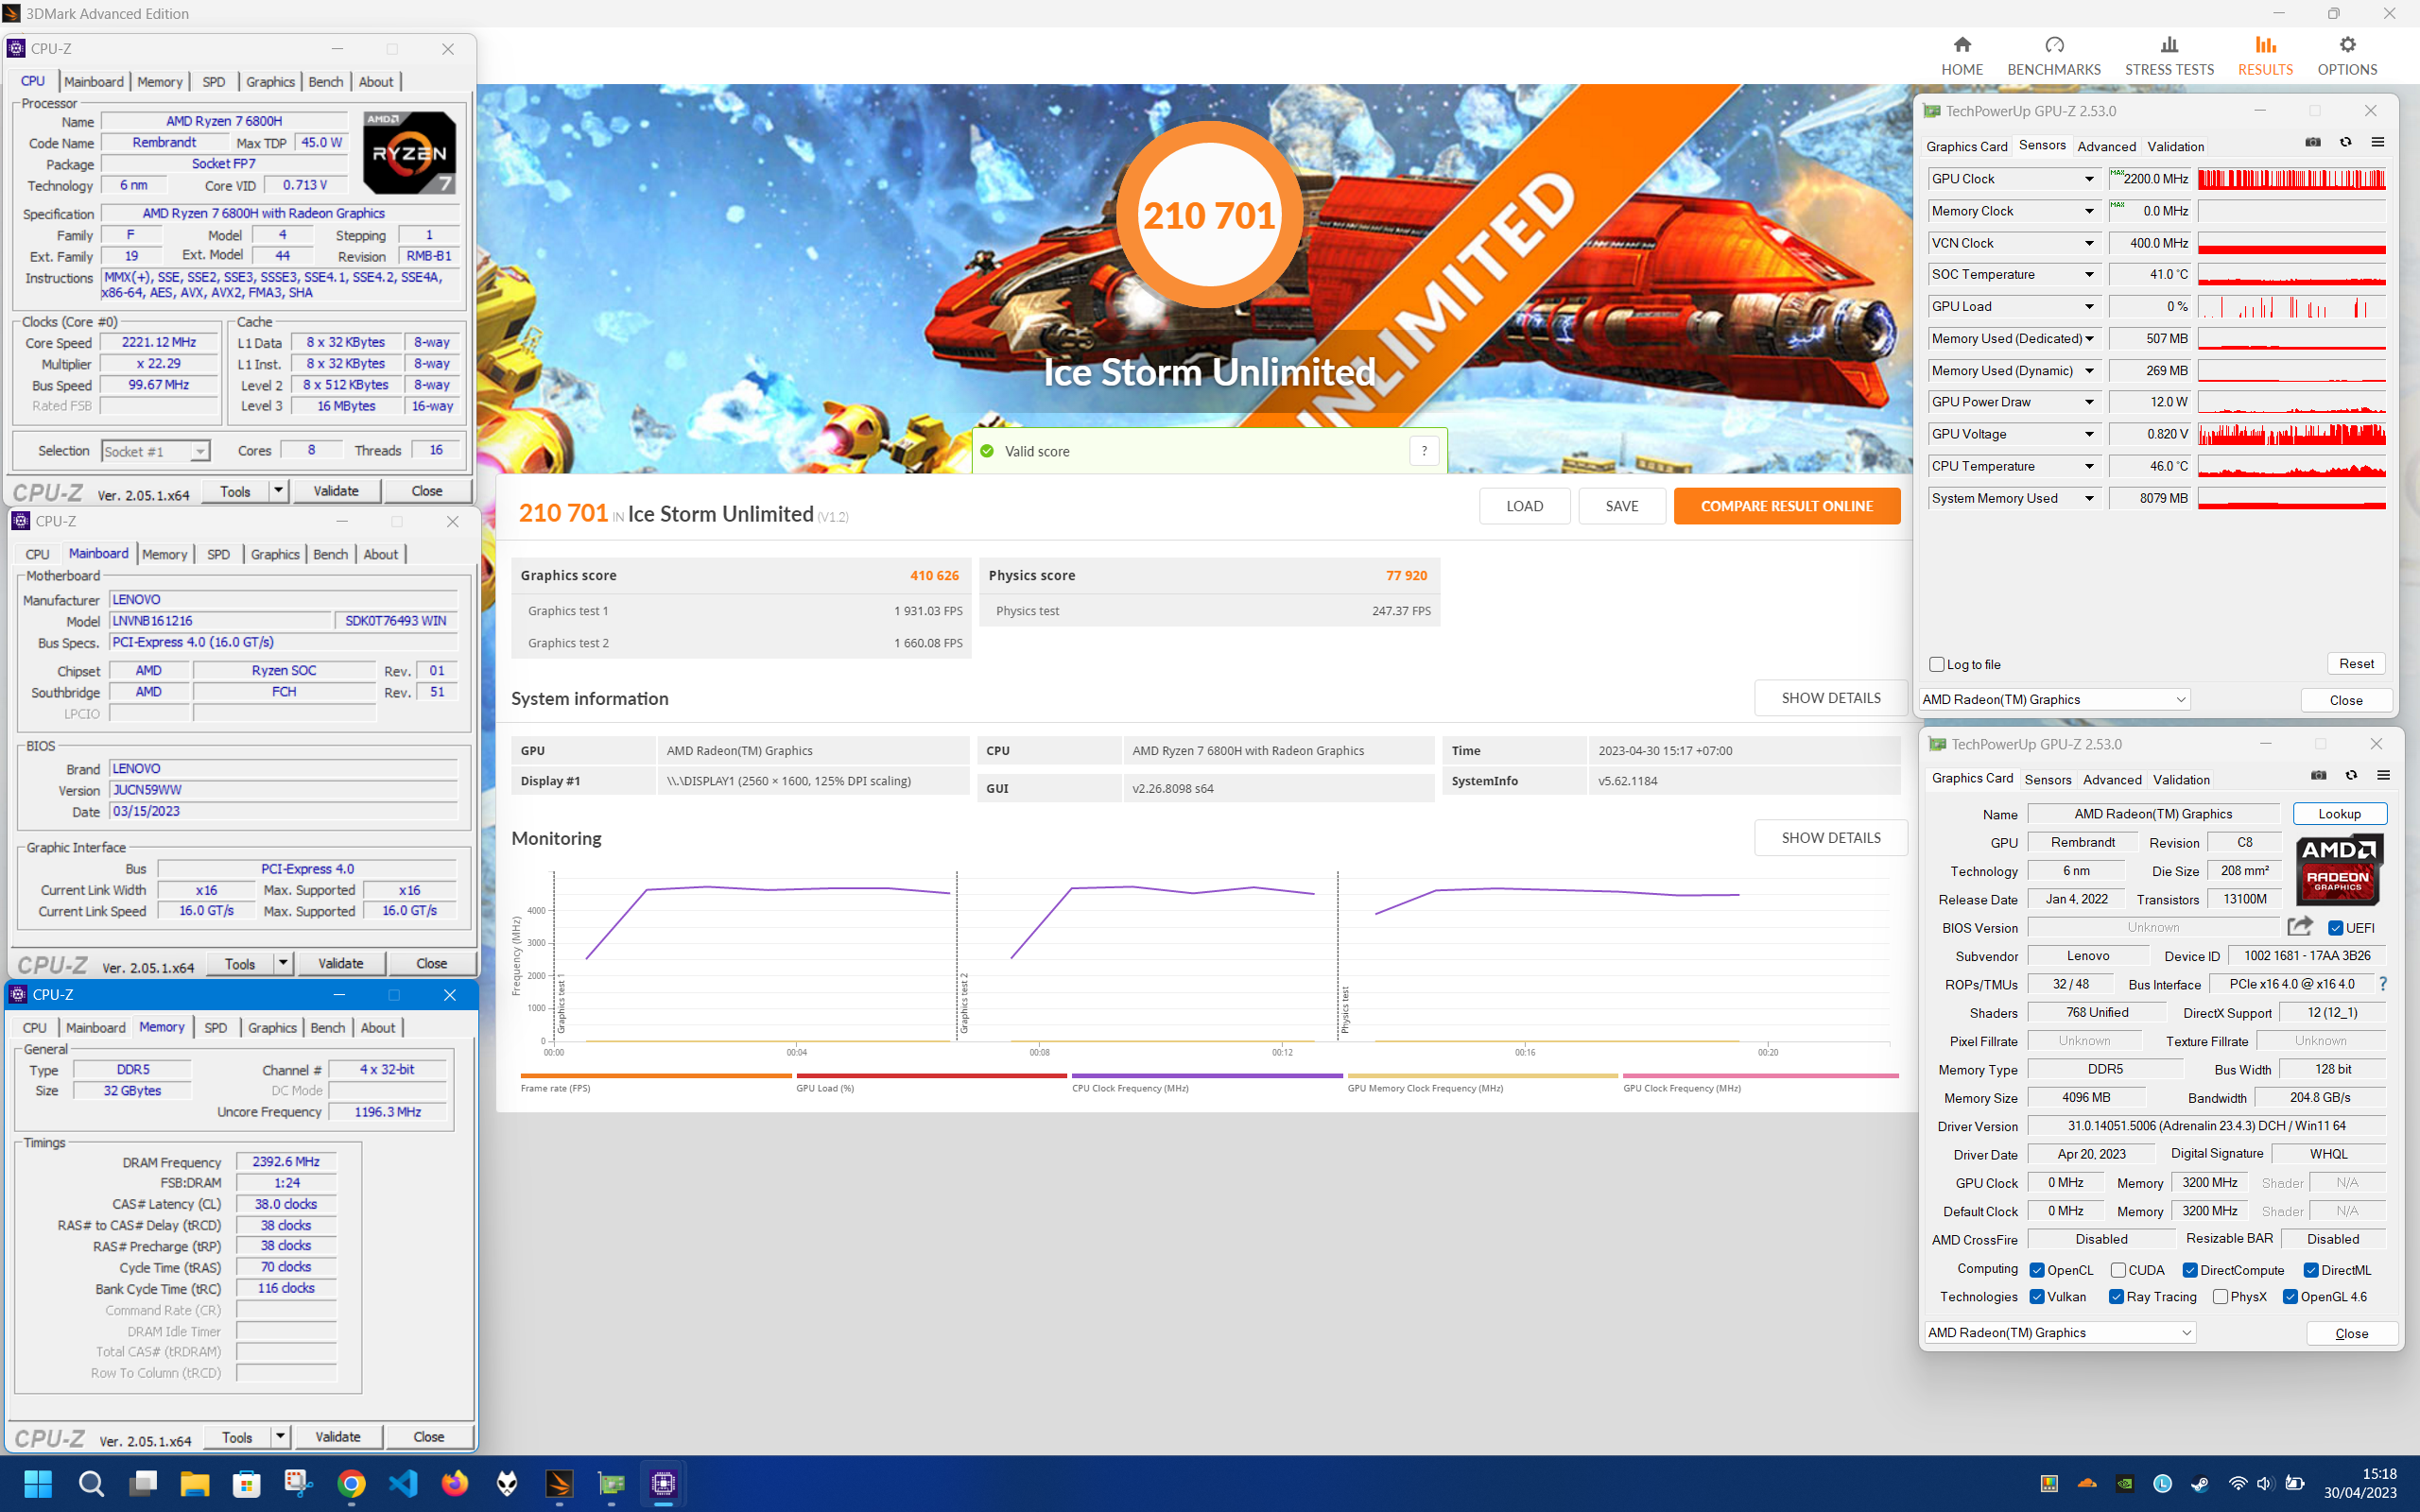2420x1512 pixels.
Task: Open GPU selector in GPU-Z Sensors window
Action: [2054, 699]
